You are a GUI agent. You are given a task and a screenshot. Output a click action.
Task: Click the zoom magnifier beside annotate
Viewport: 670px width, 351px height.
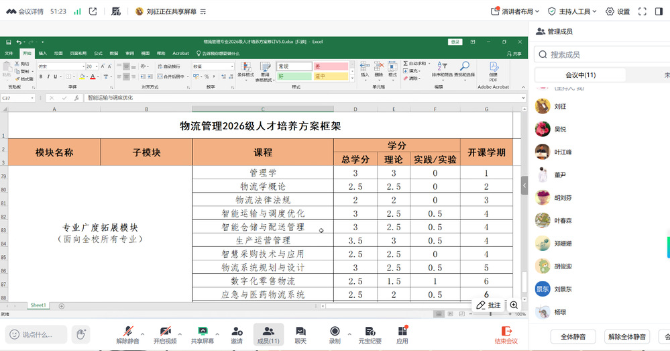(514, 305)
